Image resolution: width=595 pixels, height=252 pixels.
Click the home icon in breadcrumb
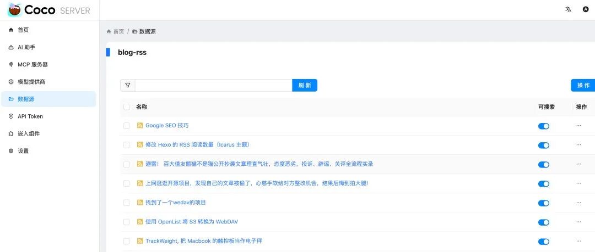[109, 31]
